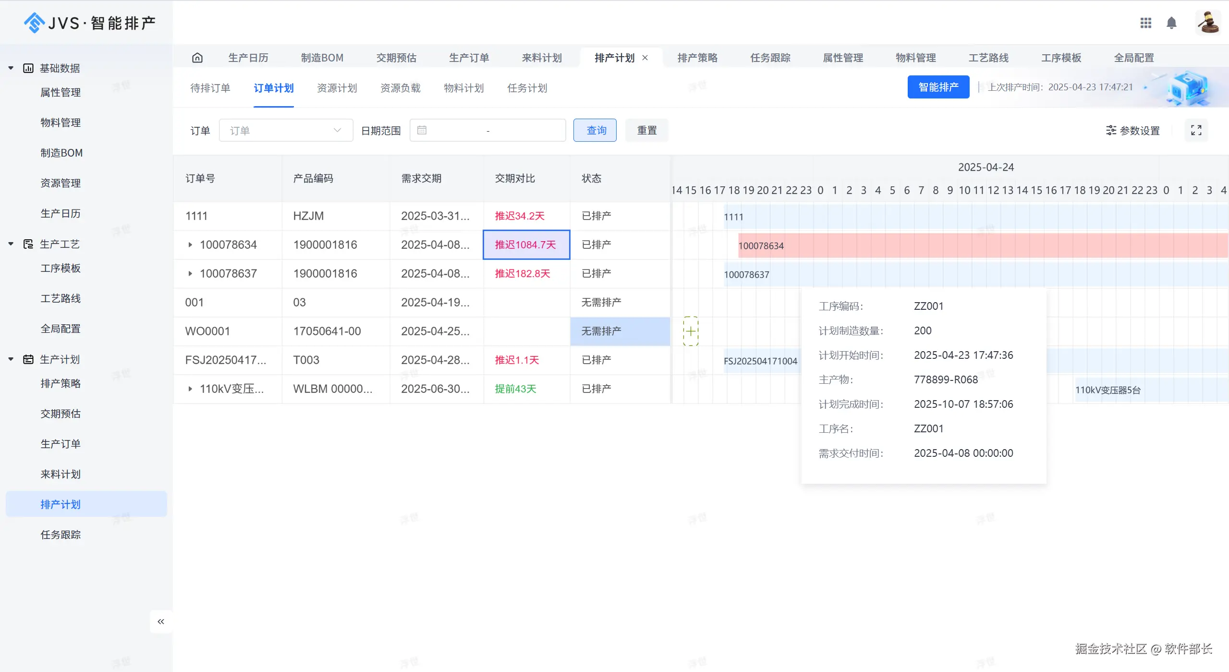
Task: Close the 排产计划 tab
Action: [645, 58]
